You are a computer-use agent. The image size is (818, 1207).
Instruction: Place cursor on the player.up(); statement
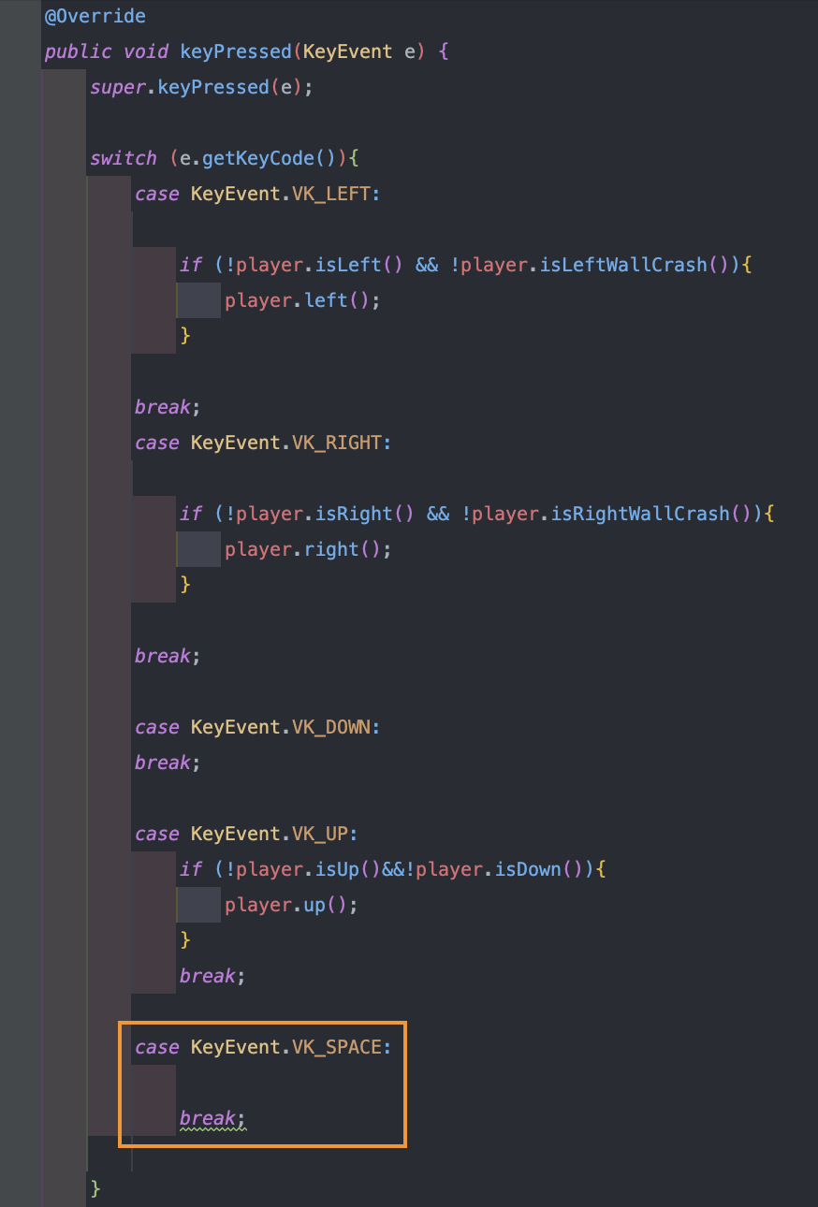click(x=292, y=905)
